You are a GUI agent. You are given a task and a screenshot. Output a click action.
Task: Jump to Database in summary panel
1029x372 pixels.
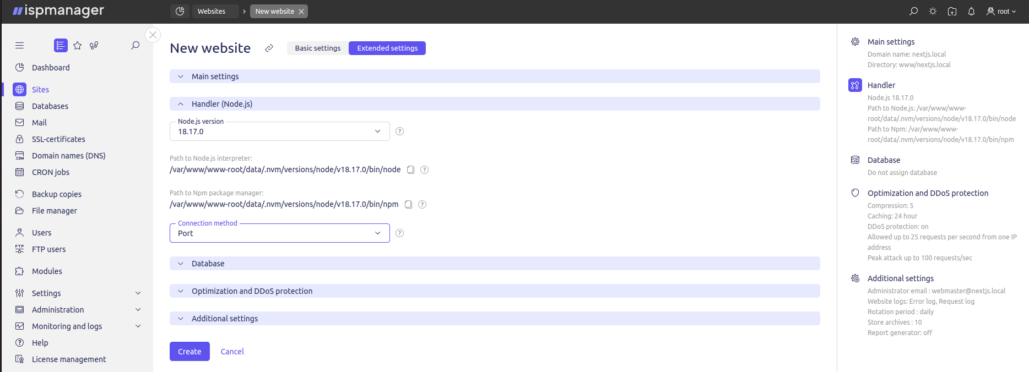click(x=884, y=160)
